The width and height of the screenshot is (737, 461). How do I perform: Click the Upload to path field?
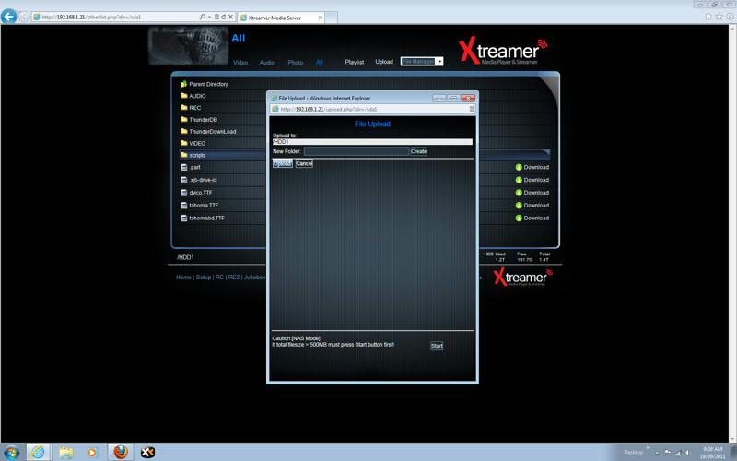(x=372, y=142)
